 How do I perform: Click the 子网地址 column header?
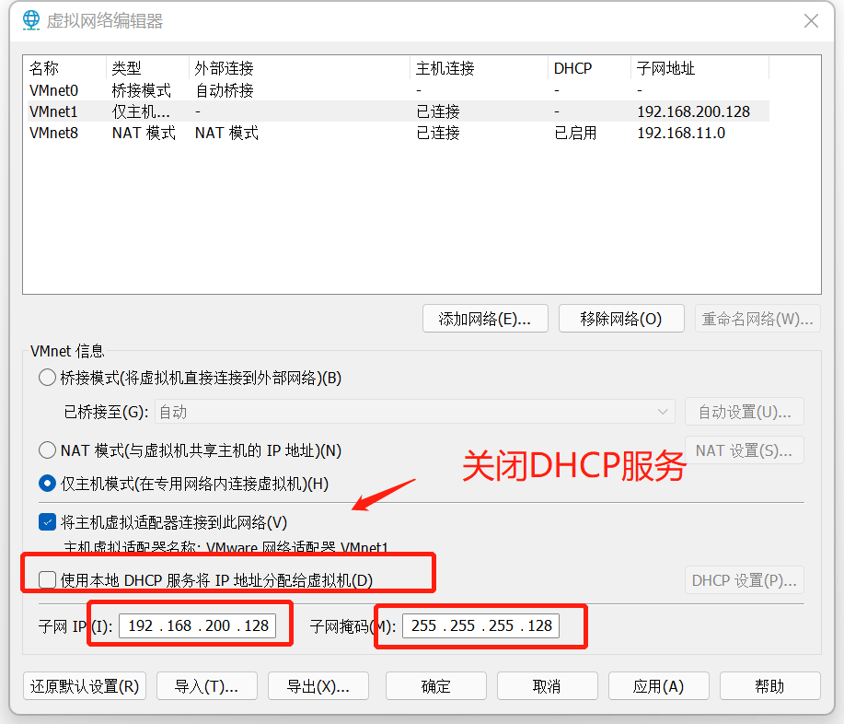(699, 68)
